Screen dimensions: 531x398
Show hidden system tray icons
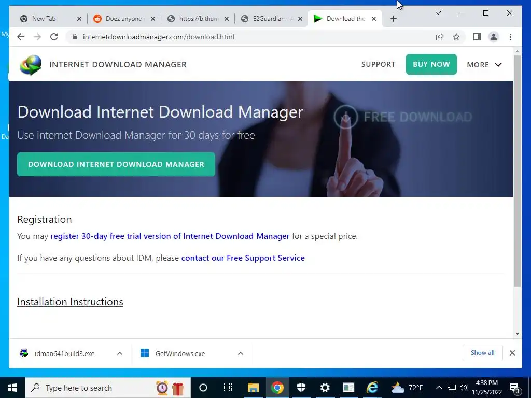pos(439,388)
